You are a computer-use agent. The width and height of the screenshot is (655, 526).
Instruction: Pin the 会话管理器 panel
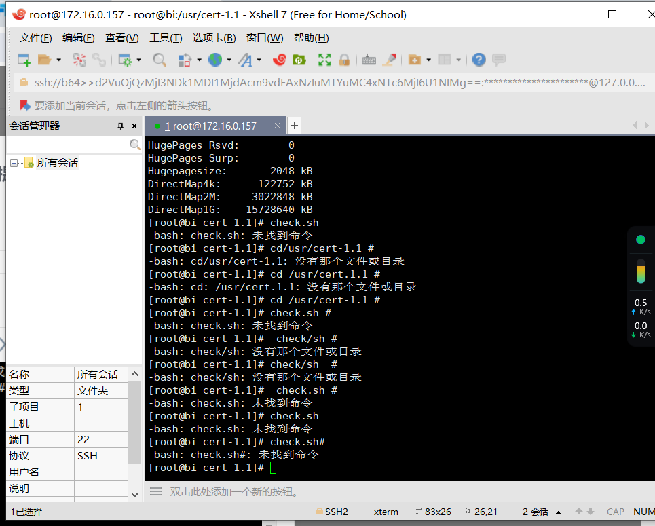[120, 126]
